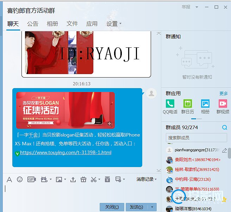Open the 群日历 calendar app
231x212 pixels.
tap(188, 107)
